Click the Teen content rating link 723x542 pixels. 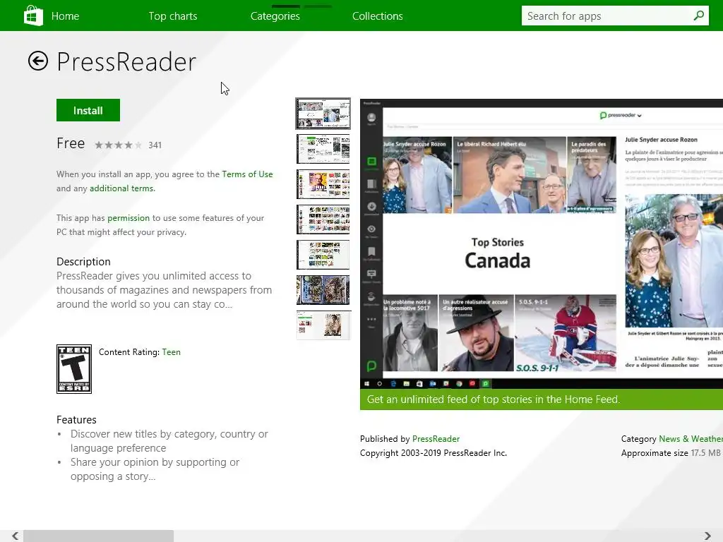[171, 352]
